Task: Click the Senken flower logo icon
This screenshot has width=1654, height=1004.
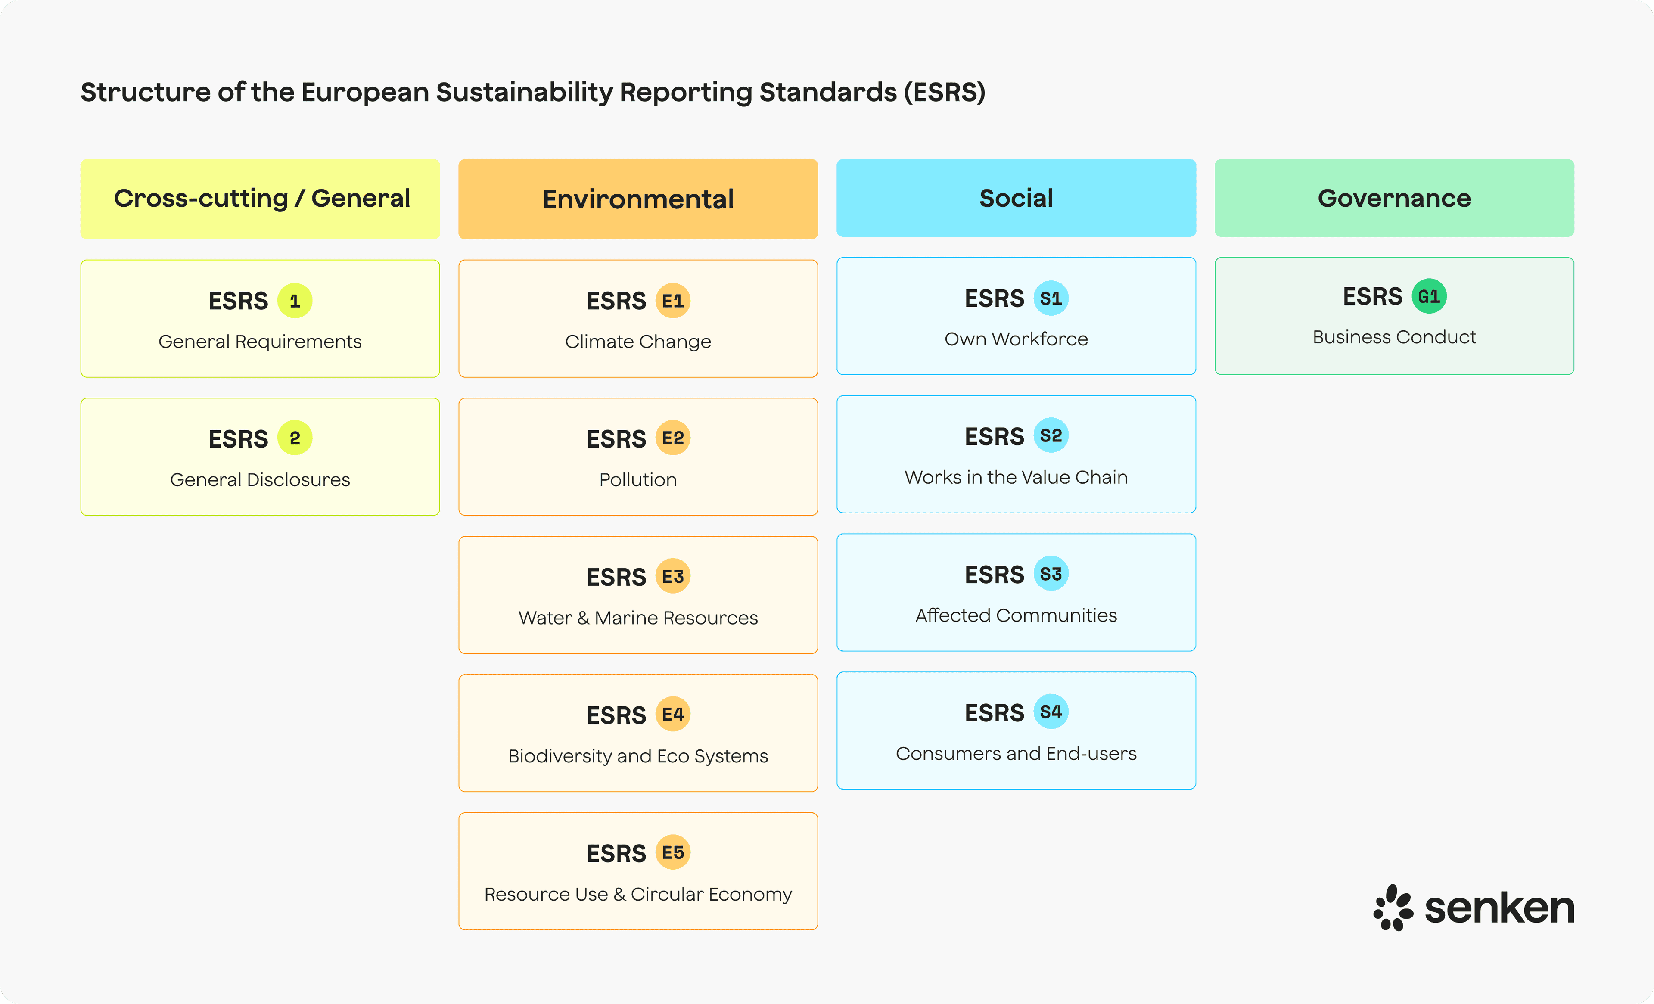Action: click(x=1393, y=908)
